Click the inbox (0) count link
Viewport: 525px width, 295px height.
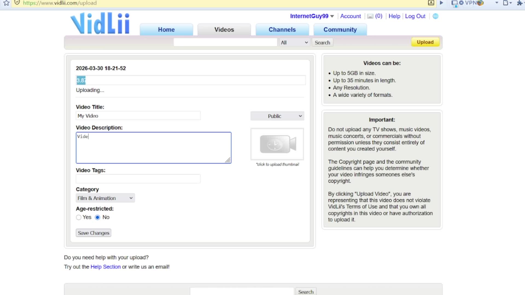pyautogui.click(x=379, y=16)
